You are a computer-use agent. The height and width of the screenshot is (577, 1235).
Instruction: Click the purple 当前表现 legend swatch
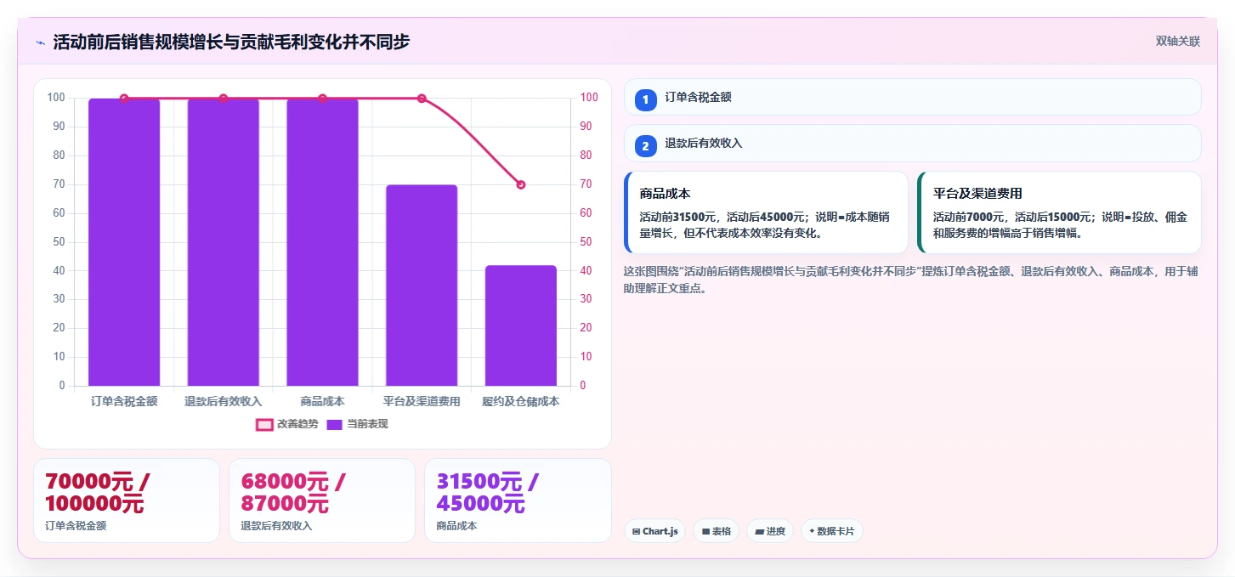tap(335, 424)
